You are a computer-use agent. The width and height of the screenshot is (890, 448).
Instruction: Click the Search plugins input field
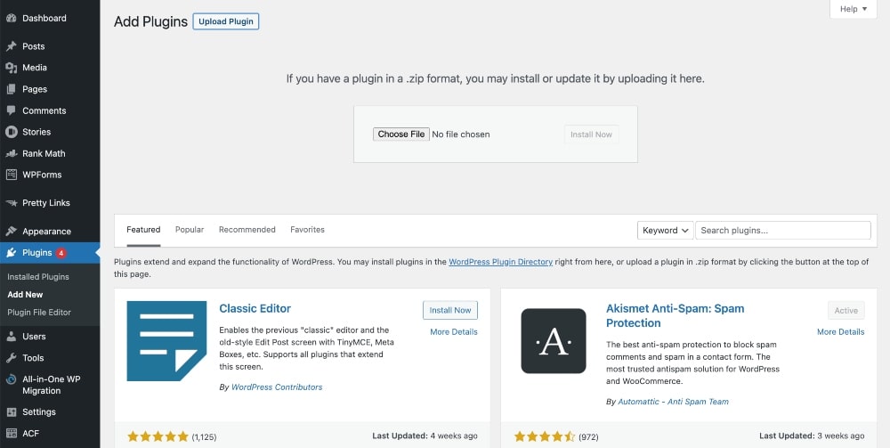coord(782,230)
